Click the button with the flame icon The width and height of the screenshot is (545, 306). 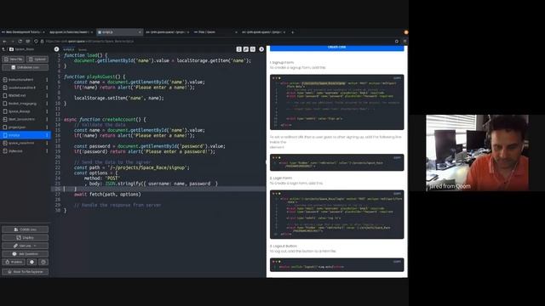coord(14,262)
